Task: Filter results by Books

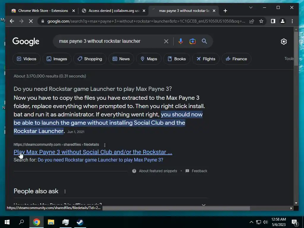Action: [x=177, y=59]
